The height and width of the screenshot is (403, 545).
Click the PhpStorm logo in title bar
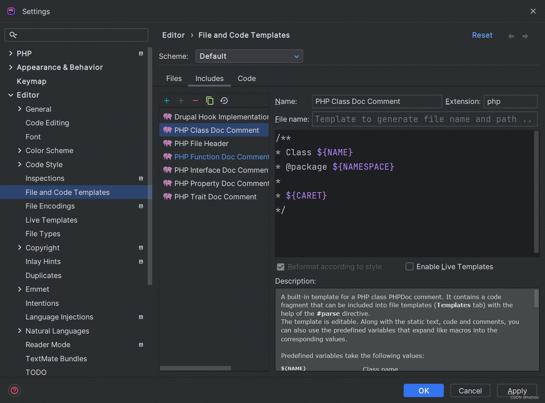[11, 11]
